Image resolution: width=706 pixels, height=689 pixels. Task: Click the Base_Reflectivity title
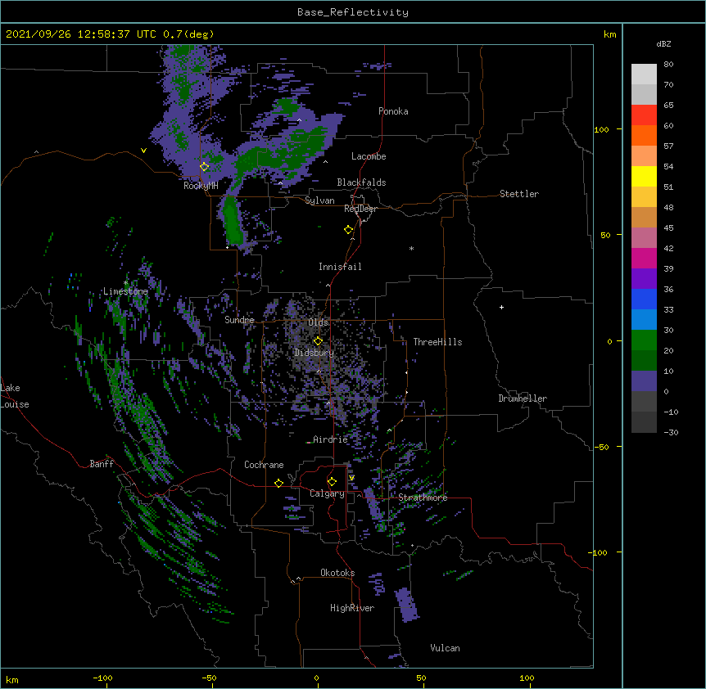(353, 12)
